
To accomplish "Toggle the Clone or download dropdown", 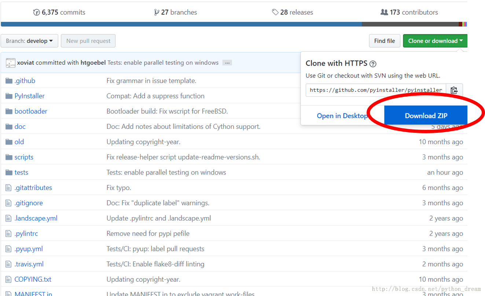I will click(x=435, y=41).
